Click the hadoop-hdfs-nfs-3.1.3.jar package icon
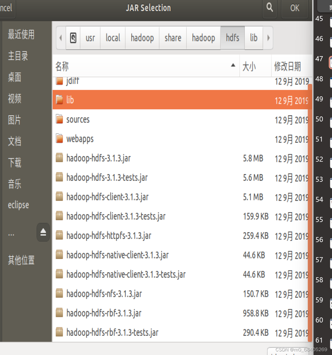Image resolution: width=332 pixels, height=355 pixels. coord(59,294)
